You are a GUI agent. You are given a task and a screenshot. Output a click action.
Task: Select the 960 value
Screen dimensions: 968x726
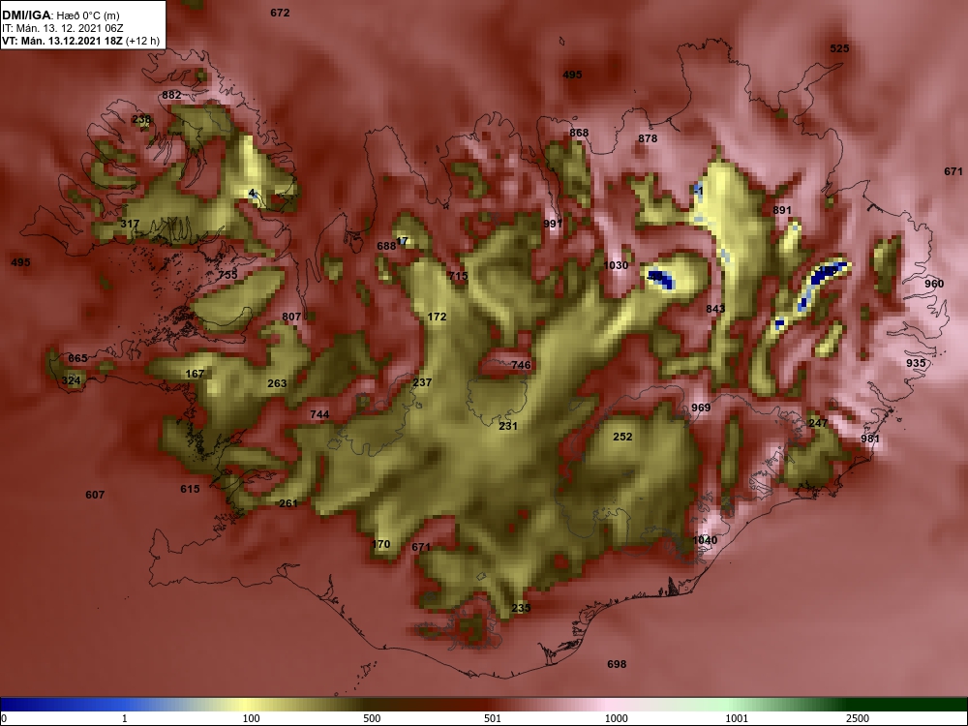(934, 284)
